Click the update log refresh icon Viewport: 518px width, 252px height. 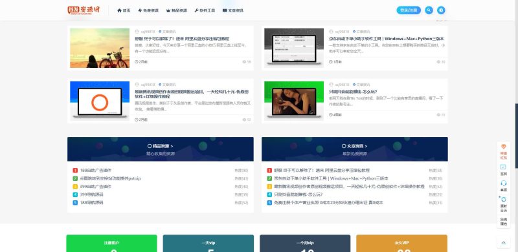[x=504, y=199]
